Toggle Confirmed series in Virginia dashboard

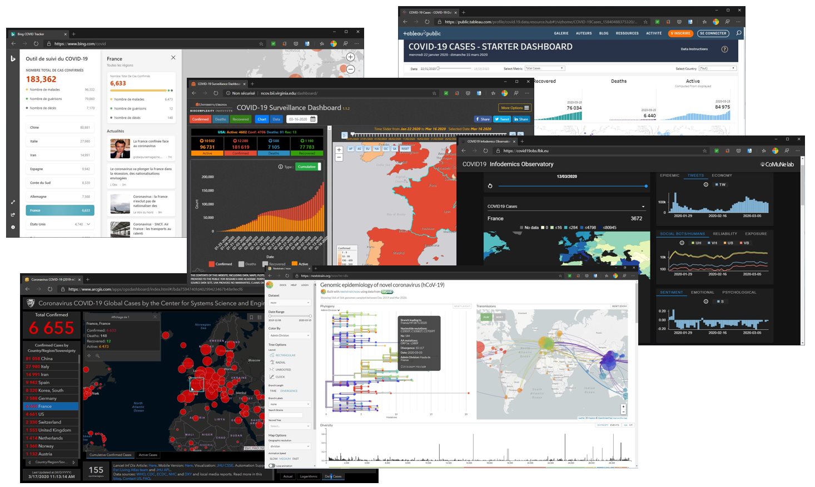coord(200,119)
